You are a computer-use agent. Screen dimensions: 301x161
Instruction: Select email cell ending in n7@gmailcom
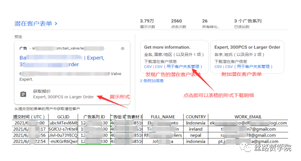pos(248,129)
